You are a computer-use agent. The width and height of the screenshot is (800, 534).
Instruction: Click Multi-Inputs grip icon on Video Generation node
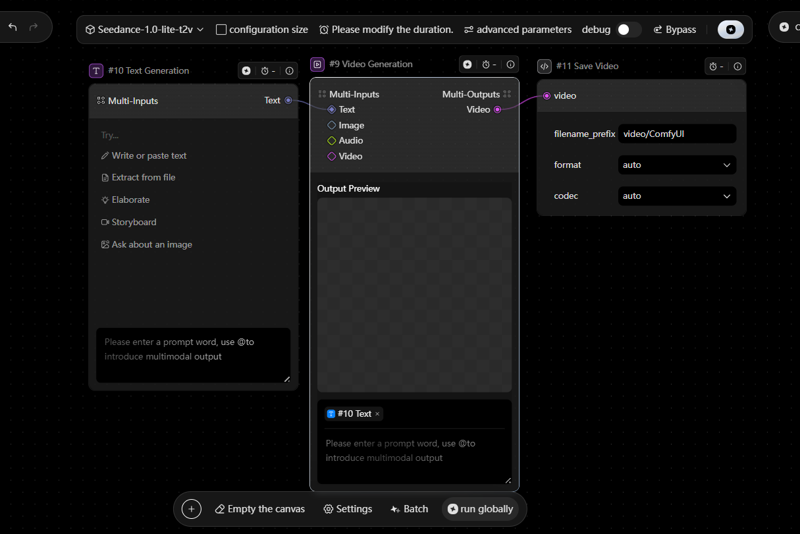click(322, 94)
